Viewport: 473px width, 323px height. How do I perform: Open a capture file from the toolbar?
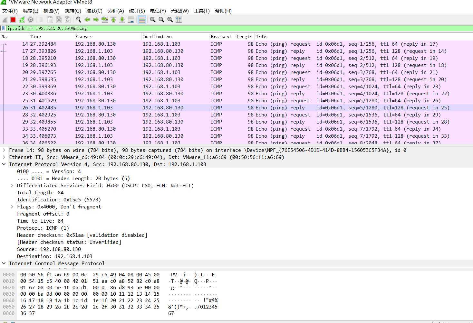click(x=41, y=20)
